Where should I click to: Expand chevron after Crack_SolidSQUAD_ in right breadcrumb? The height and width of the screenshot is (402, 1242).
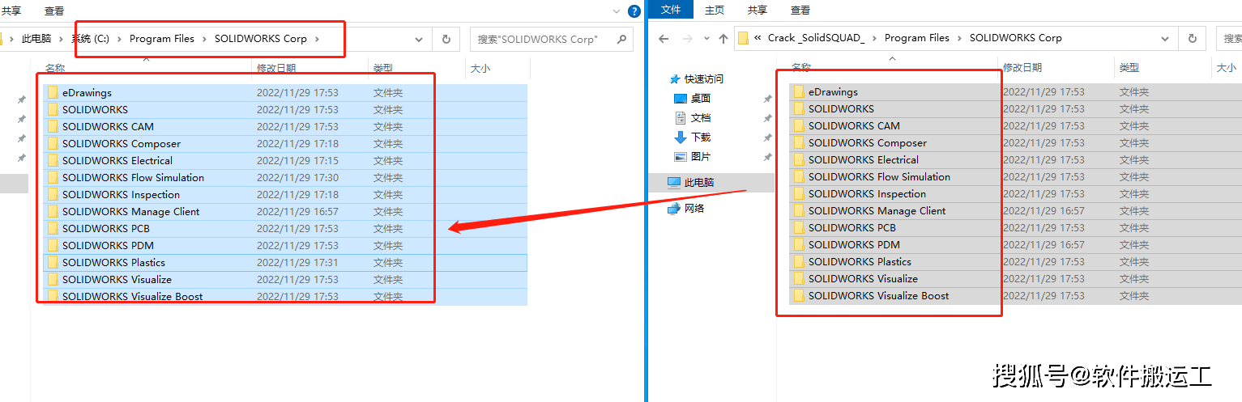tap(875, 38)
